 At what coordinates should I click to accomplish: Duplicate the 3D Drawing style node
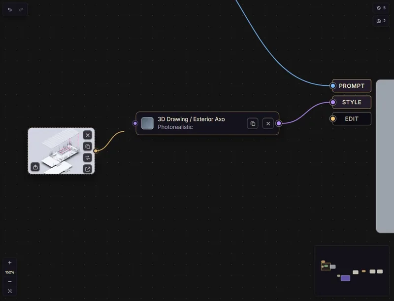pos(253,123)
